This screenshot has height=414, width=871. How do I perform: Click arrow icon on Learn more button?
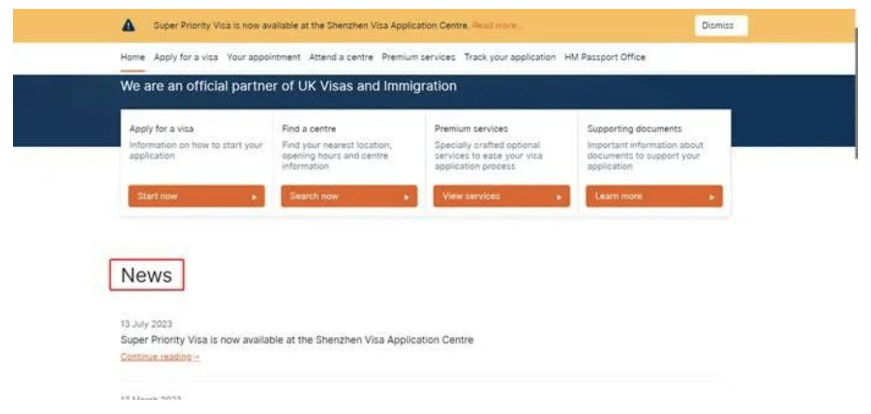pyautogui.click(x=712, y=197)
